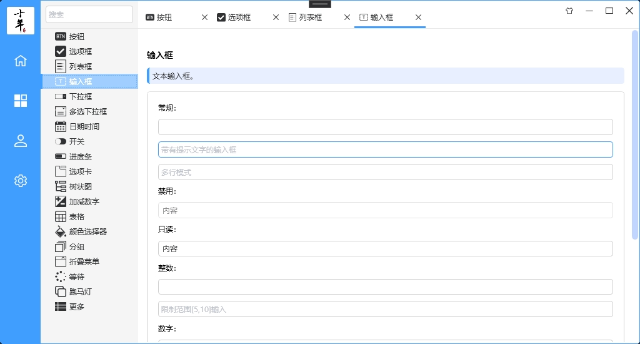Viewport: 640px width, 344px height.
Task: Select the 日期时间 item in the component list
Action: (x=89, y=126)
